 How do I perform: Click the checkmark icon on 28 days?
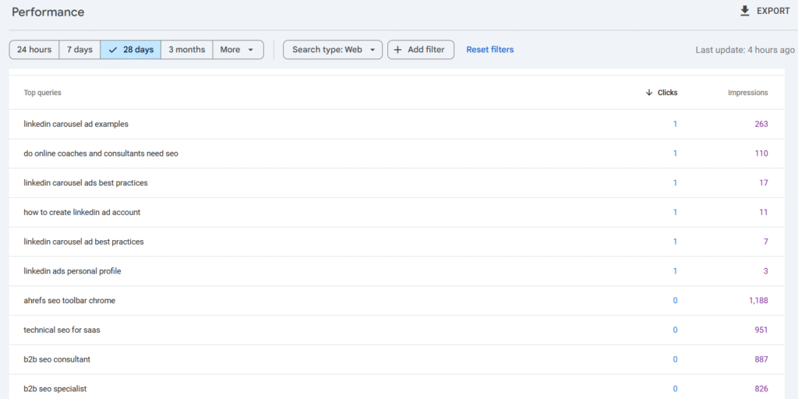click(x=113, y=50)
